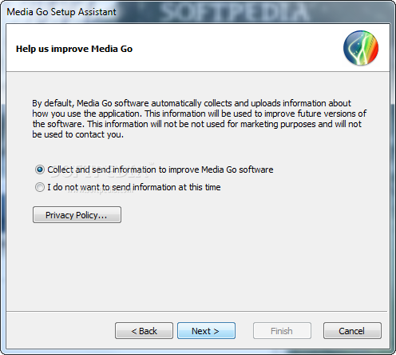Click the 'Help us improve Media Go' heading
This screenshot has width=396, height=355.
point(74,49)
